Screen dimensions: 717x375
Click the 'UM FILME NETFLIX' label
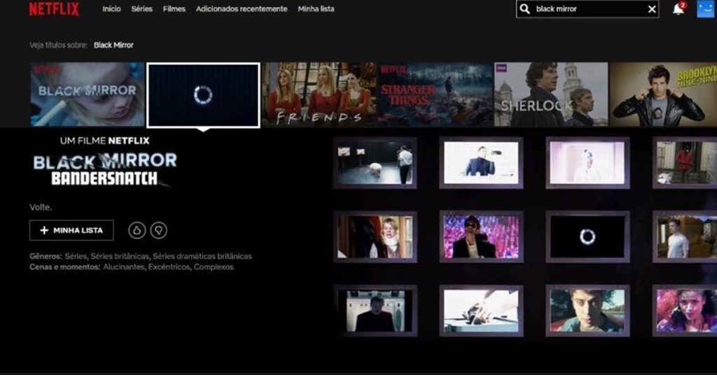pyautogui.click(x=105, y=141)
